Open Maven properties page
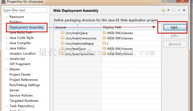The width and height of the screenshot is (193, 111). point(15,69)
